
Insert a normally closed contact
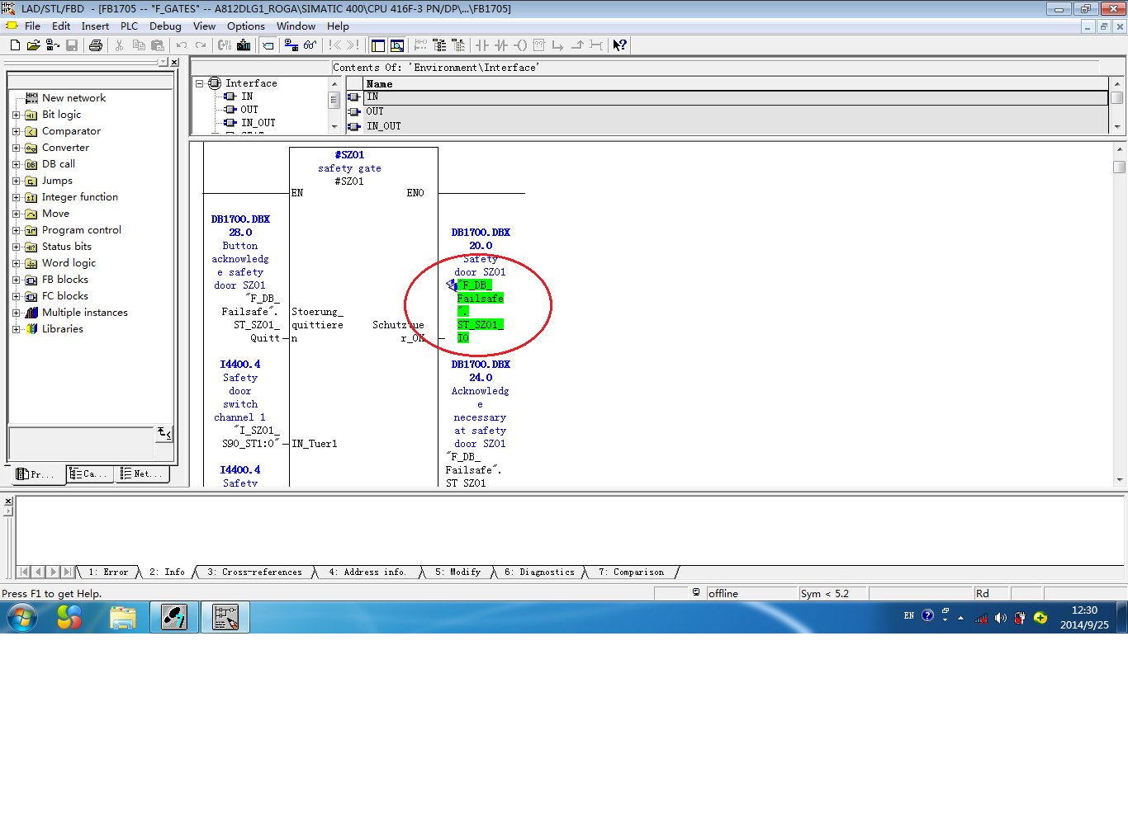coord(501,45)
